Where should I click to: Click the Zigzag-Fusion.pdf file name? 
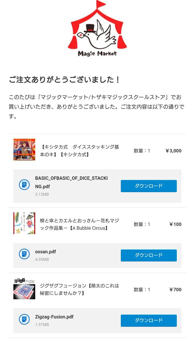[54, 317]
